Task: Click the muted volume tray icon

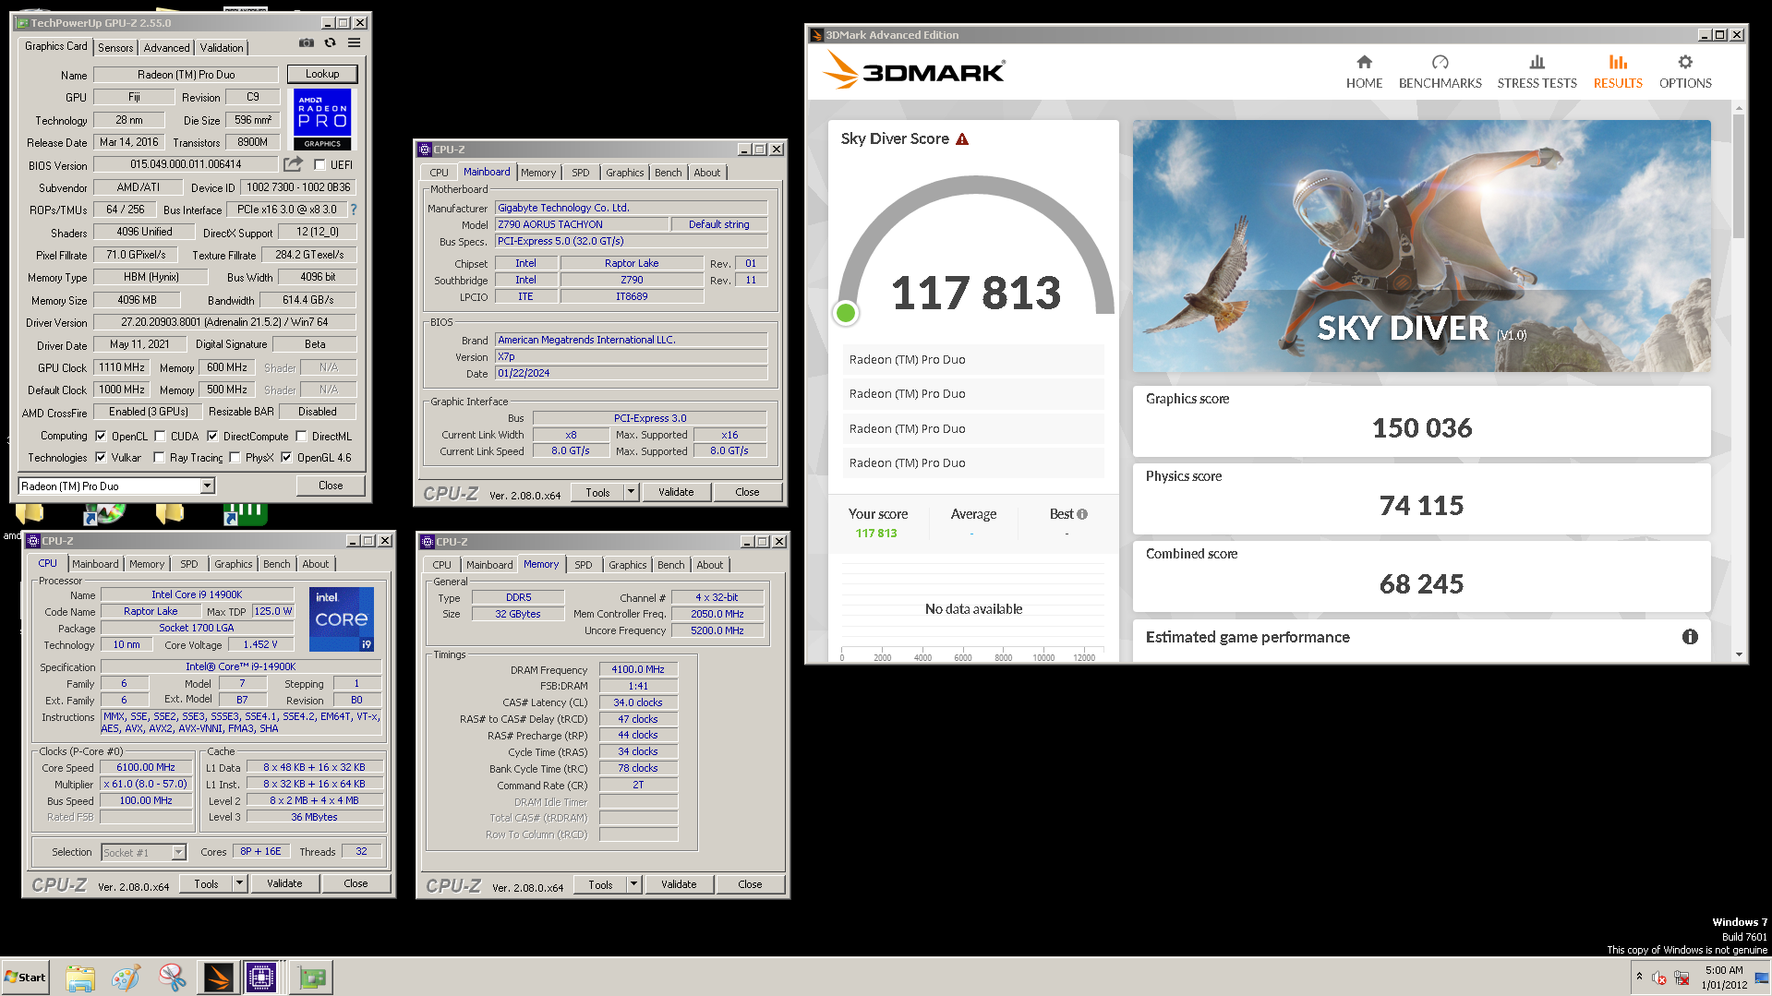Action: [1659, 978]
